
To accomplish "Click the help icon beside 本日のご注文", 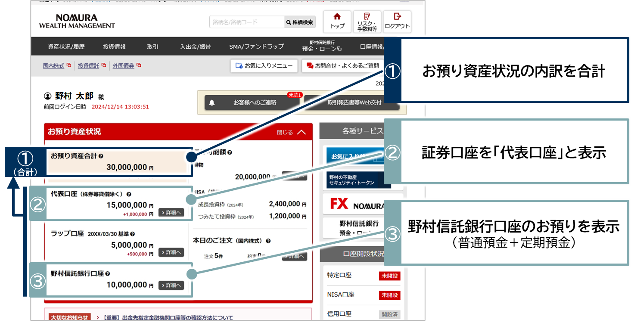I will point(268,241).
